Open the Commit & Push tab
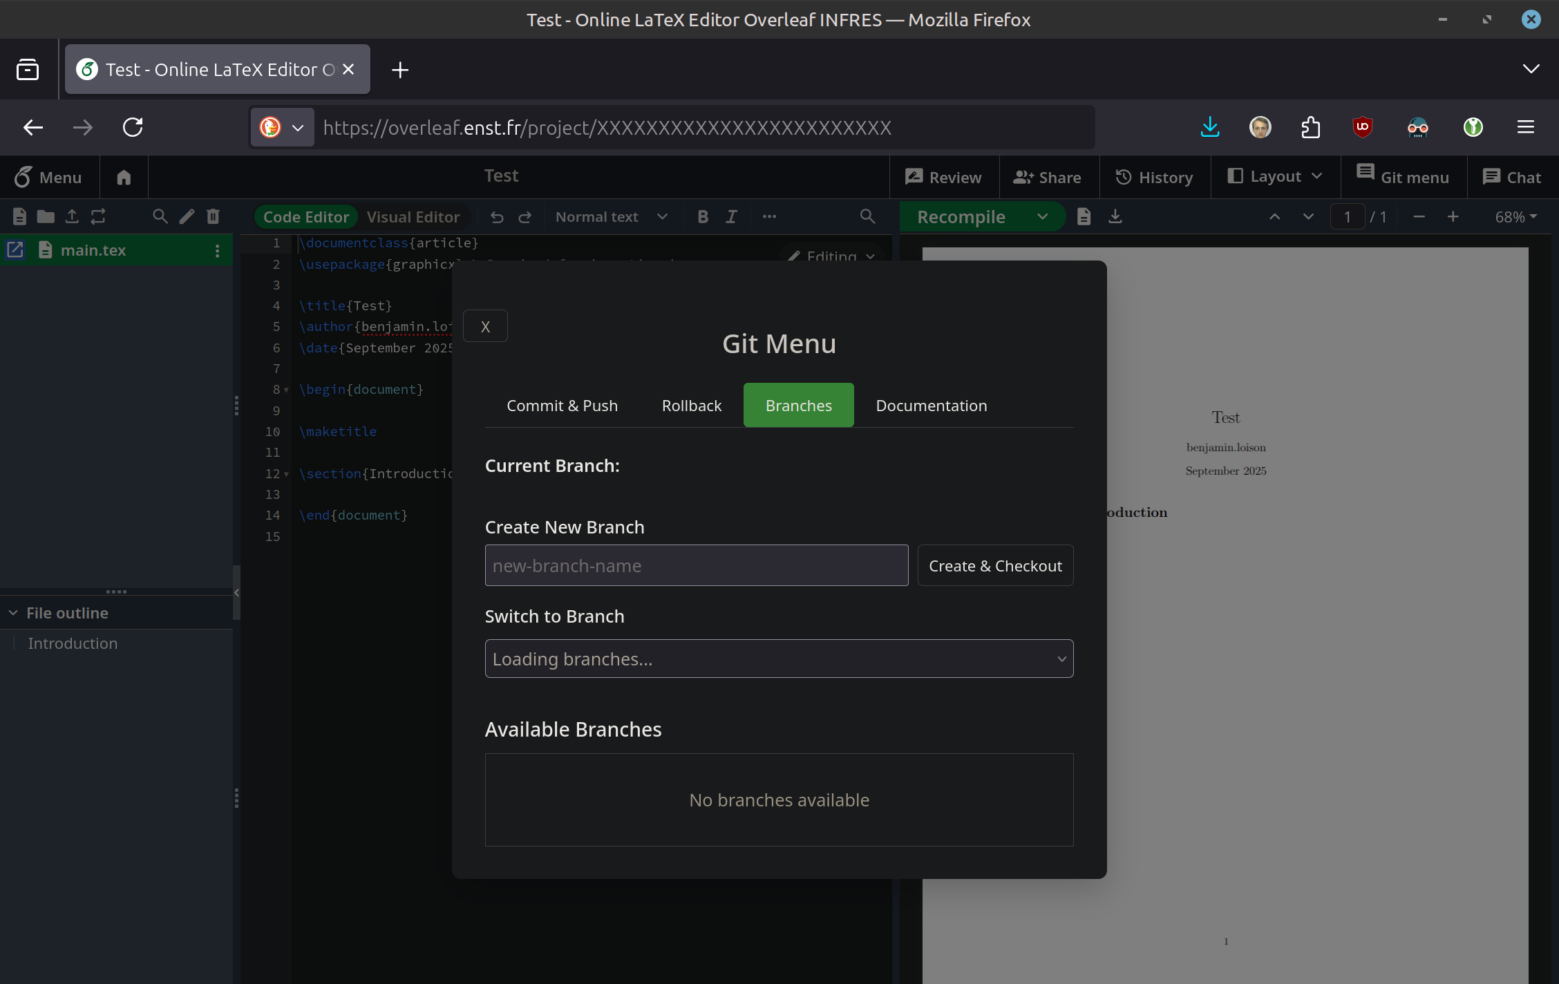This screenshot has height=984, width=1559. tap(562, 406)
